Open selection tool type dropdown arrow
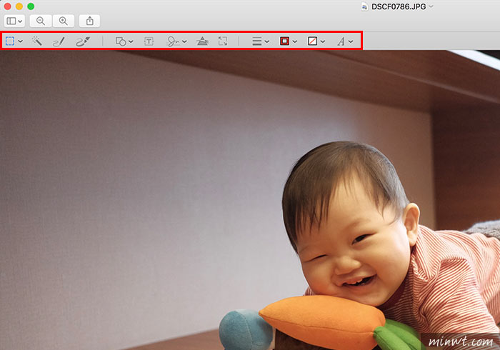 coord(21,41)
